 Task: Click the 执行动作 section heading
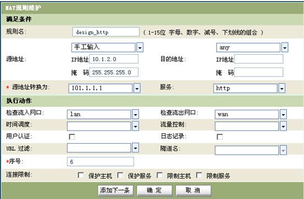[19, 101]
